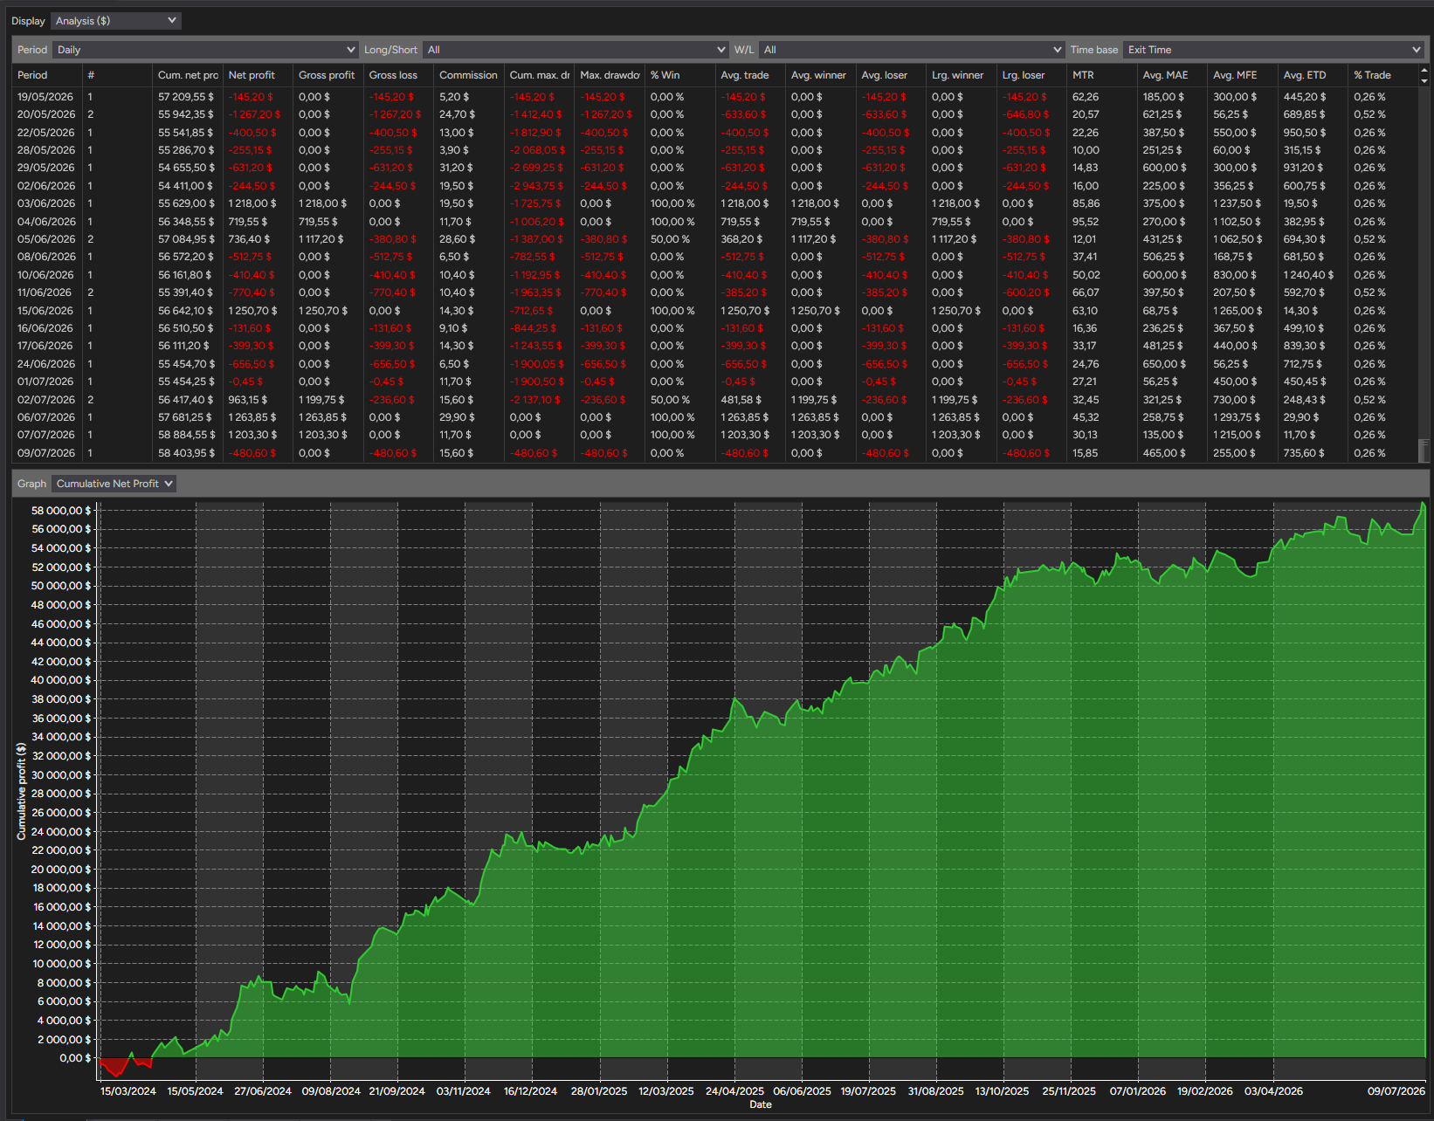Select the 24/06/2026 row date cell
1434x1121 pixels.
point(45,364)
